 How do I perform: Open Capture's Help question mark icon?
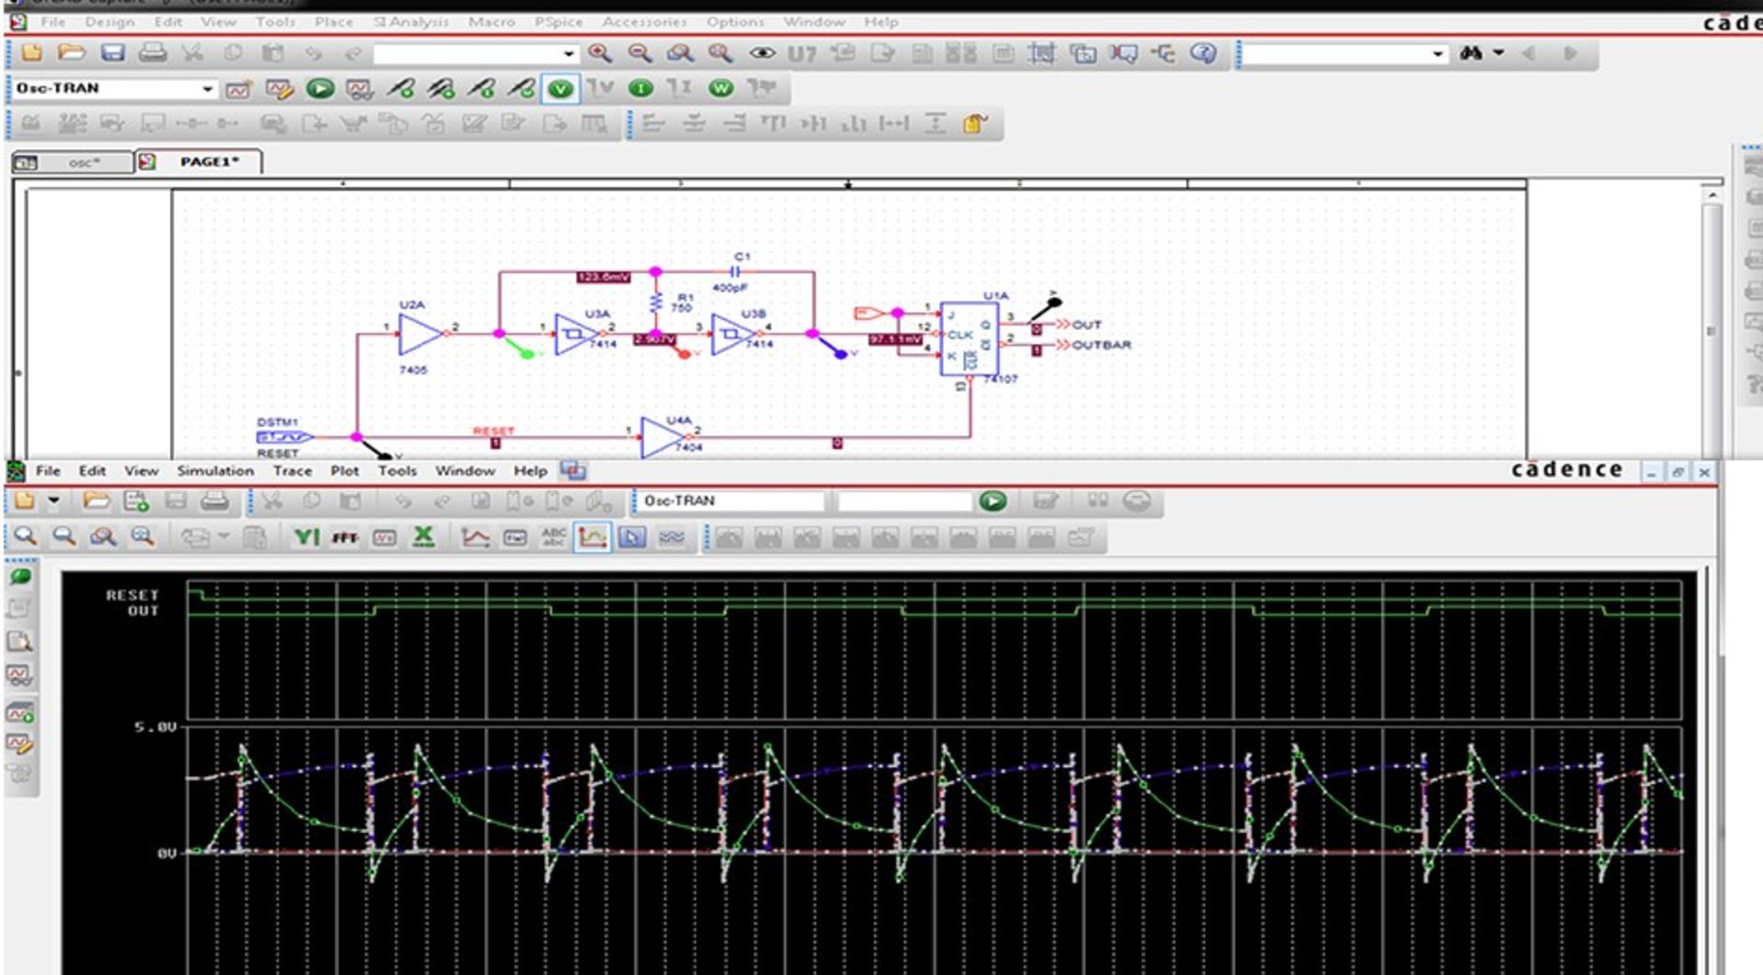[x=1203, y=53]
